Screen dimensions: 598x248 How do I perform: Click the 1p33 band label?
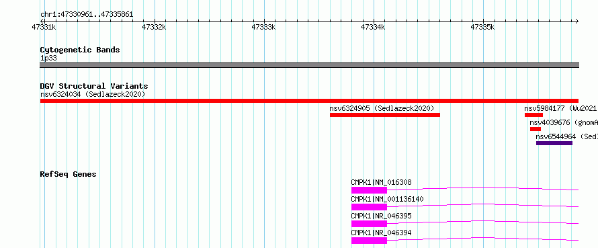click(x=48, y=58)
